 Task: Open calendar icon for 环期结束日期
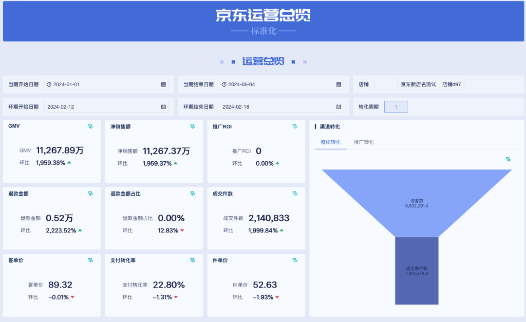(x=339, y=107)
